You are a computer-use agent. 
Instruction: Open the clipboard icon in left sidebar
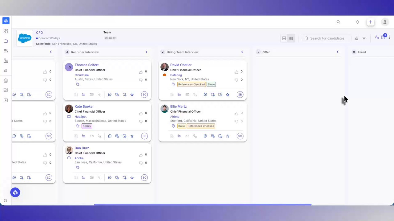tap(6, 80)
